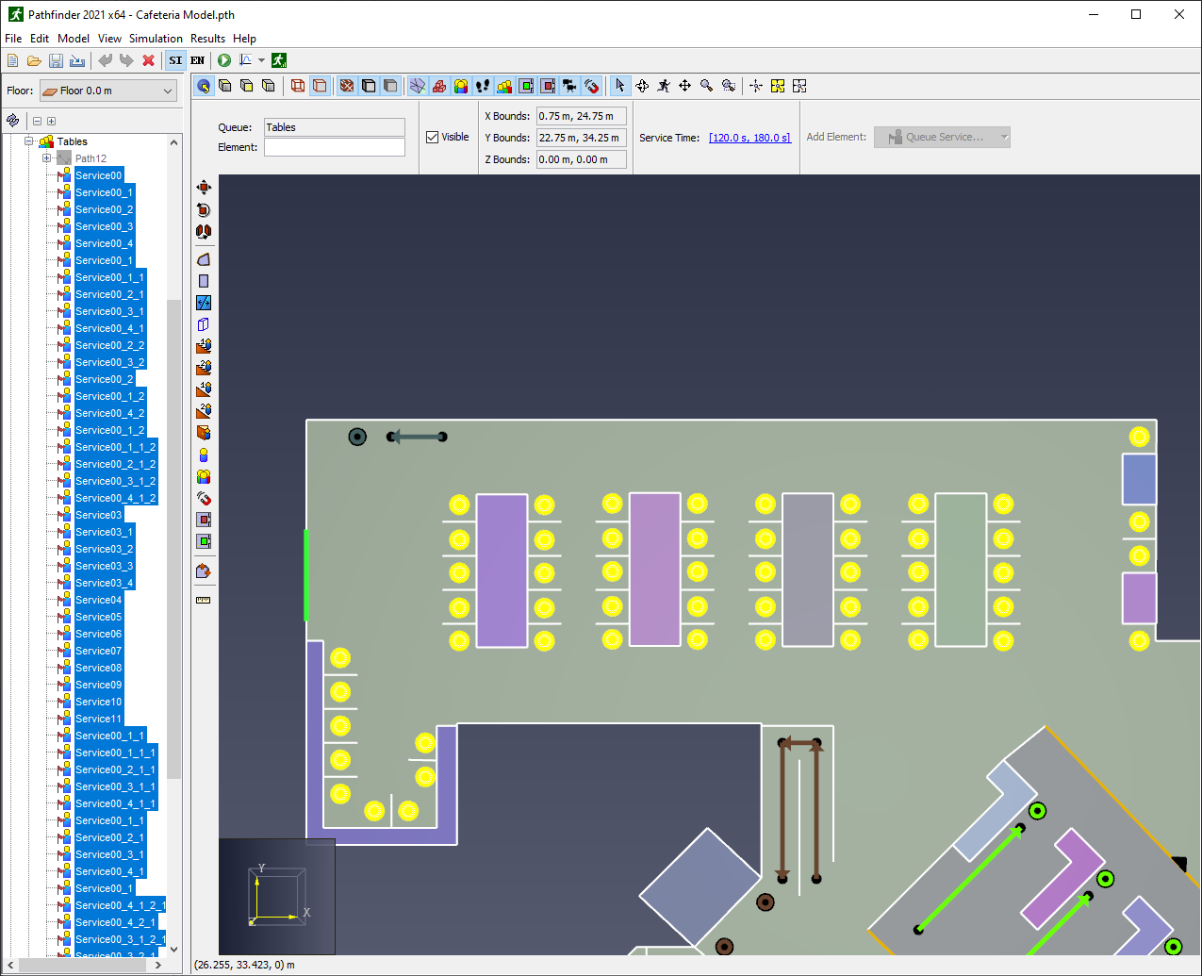Select the Add Polygonal Room tool

click(204, 259)
